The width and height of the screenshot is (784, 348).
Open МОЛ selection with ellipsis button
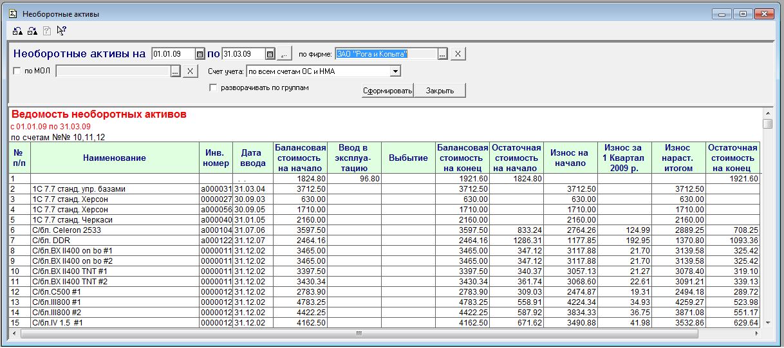point(174,71)
